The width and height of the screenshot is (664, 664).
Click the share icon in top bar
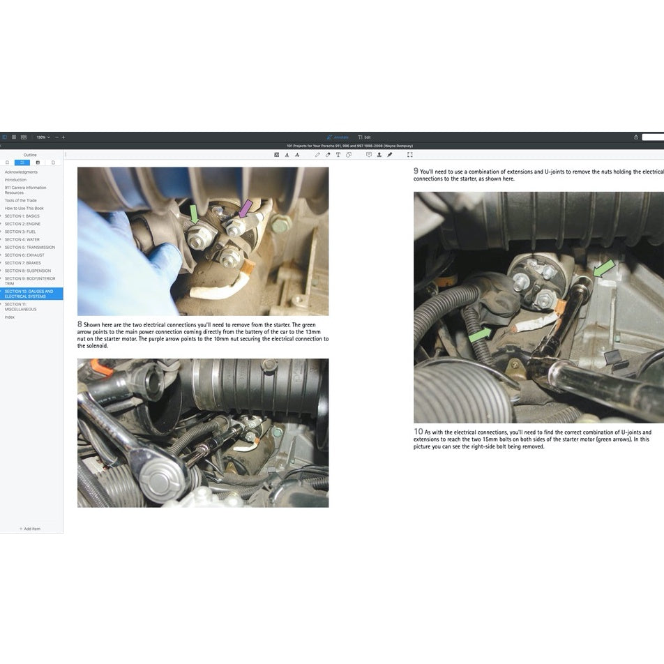[x=635, y=137]
